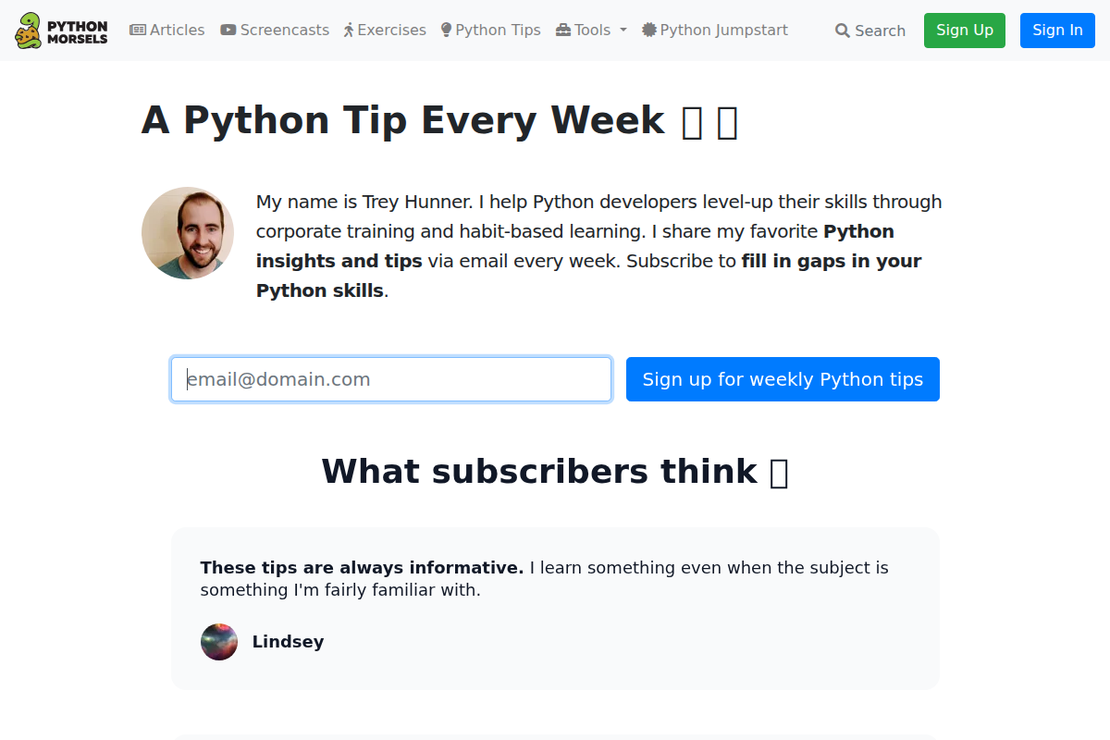Screen dimensions: 1110x740
Task: Click the blue Sign In button
Action: coord(1057,30)
